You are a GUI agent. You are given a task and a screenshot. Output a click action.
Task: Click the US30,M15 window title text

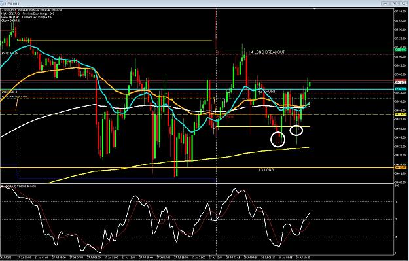[x=12, y=4]
